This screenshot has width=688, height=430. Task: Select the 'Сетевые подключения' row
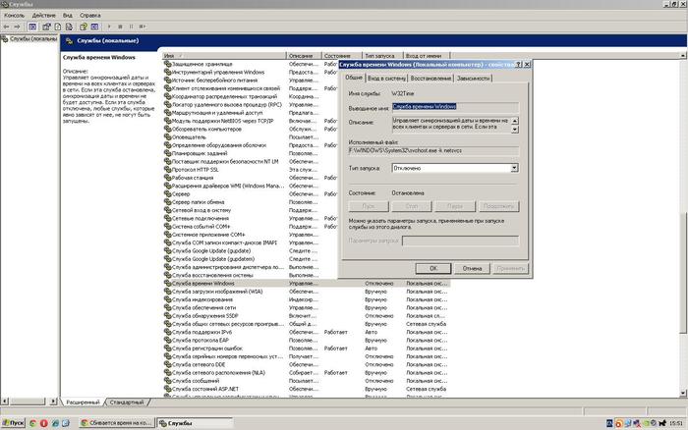point(307,218)
